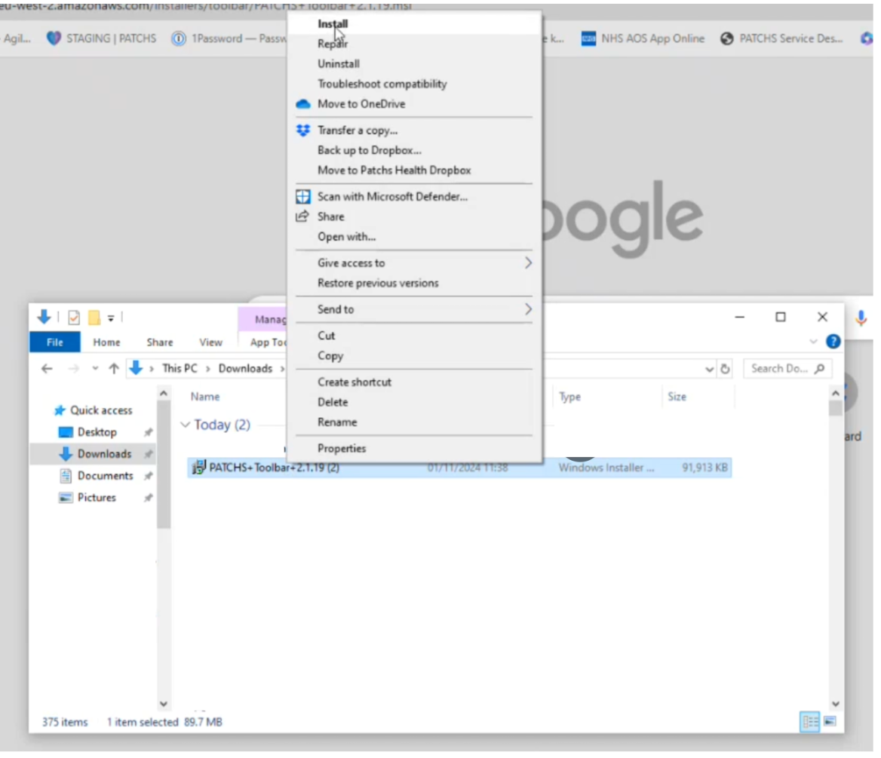Collapse the ribbon with the chevron
The height and width of the screenshot is (758, 881).
click(813, 342)
